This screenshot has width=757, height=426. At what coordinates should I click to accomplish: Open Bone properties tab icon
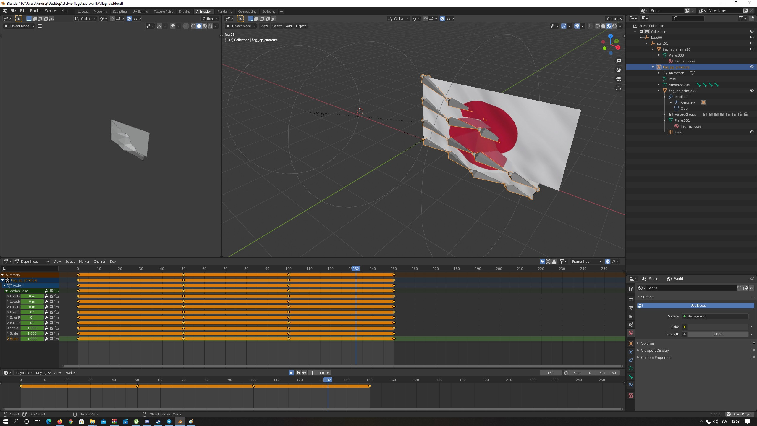coord(630,377)
